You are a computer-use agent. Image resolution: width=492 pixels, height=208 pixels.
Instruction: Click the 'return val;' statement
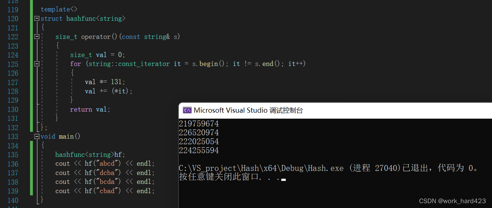pos(90,109)
